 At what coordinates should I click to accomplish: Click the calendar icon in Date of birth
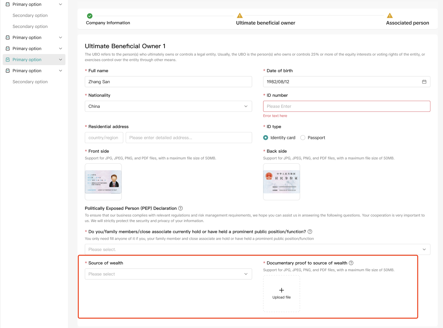[x=424, y=82]
